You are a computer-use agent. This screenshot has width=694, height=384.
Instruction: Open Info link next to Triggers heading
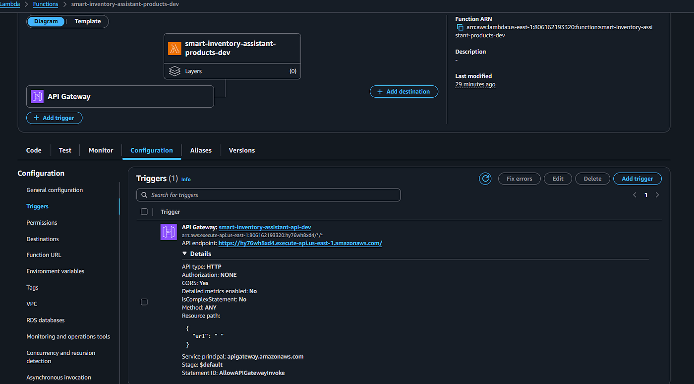coord(186,179)
